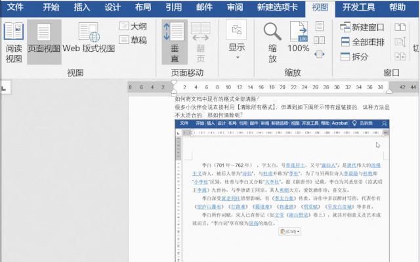Open the Outline (大纲) view

(133, 26)
